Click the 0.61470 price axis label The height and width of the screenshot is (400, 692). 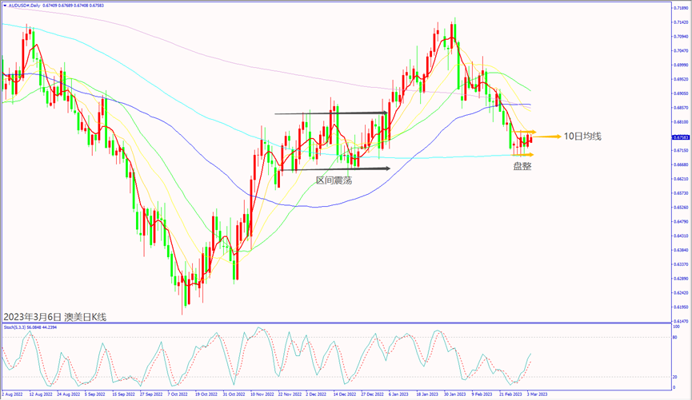tap(681, 320)
